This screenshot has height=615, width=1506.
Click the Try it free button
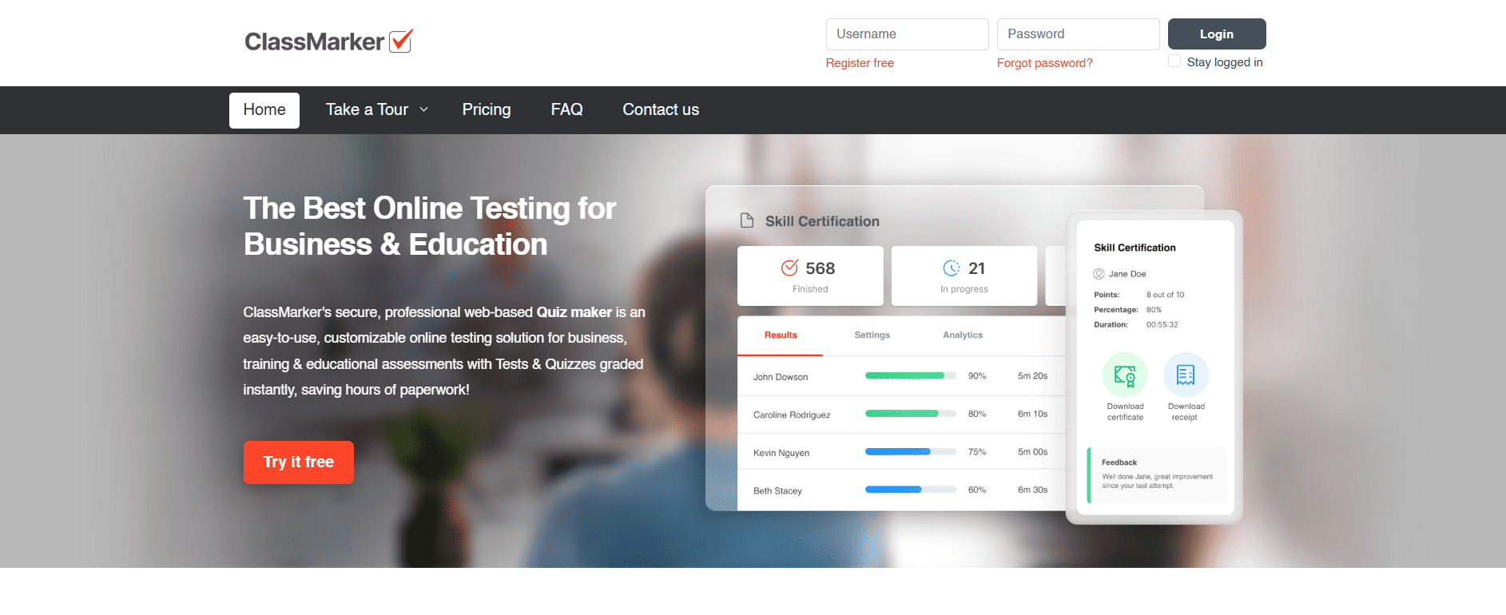pos(299,462)
